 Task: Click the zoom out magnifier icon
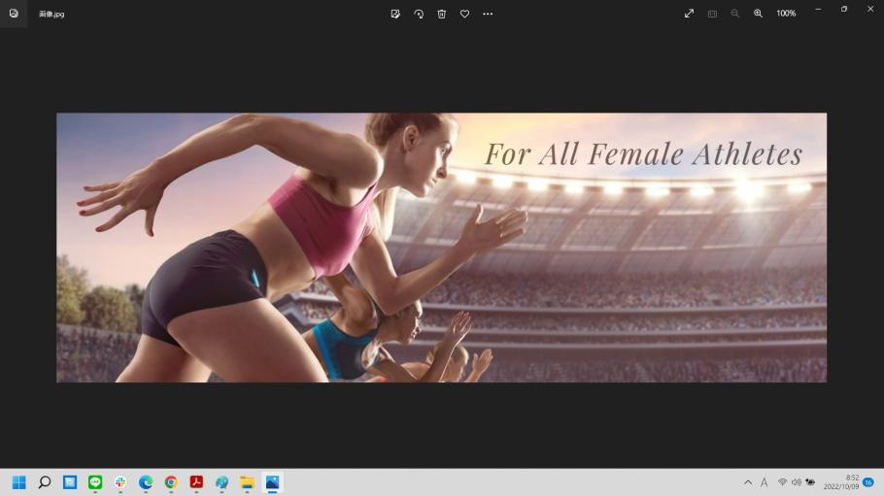[x=734, y=14]
